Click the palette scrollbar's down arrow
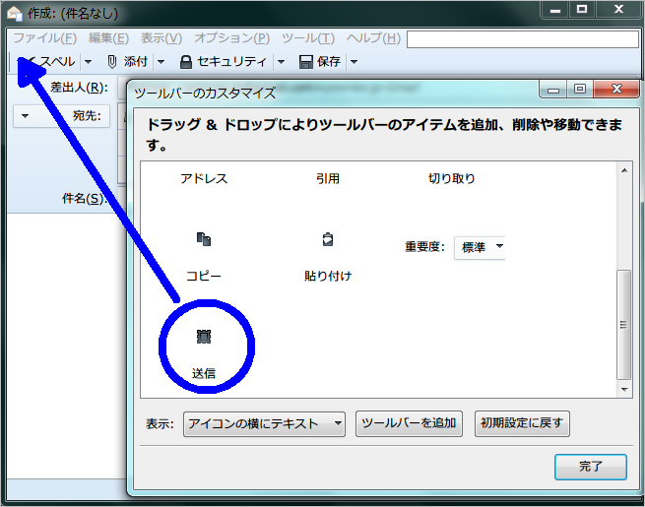 [623, 389]
